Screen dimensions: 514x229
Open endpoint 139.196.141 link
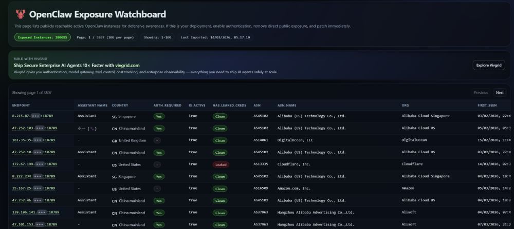coord(36,212)
